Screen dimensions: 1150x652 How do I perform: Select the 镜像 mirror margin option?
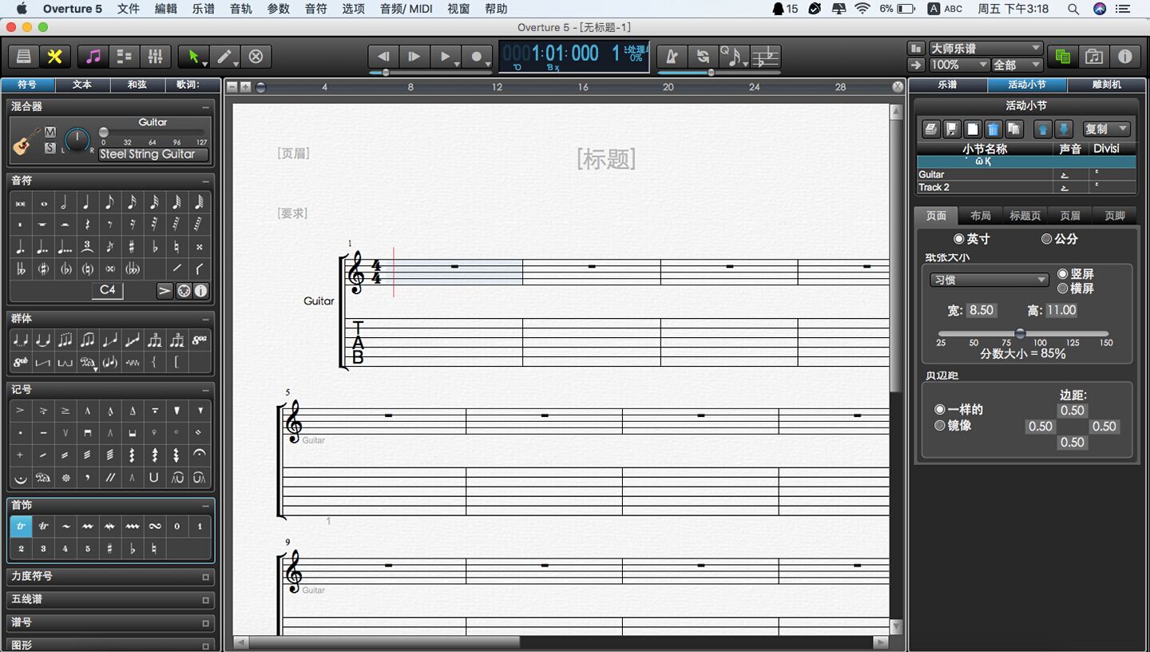pos(940,426)
